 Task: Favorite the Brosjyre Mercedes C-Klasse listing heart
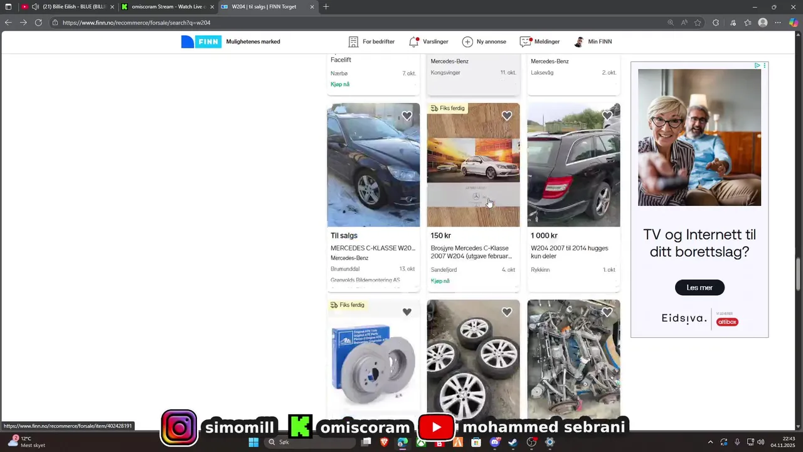507,116
